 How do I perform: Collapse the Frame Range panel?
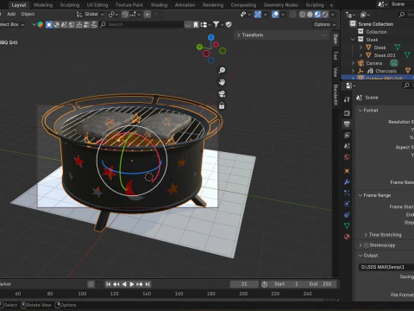361,195
